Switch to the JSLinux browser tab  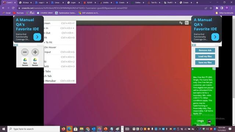(25, 3)
